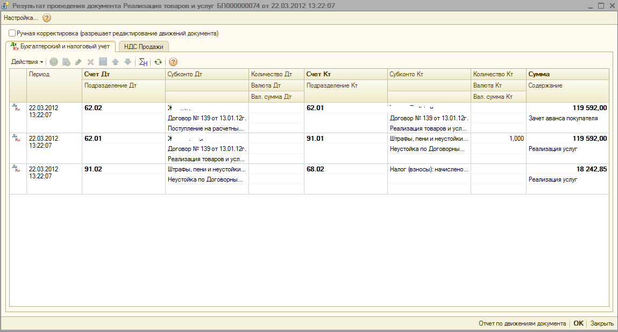Image resolution: width=618 pixels, height=332 pixels.
Task: Click the Delete entry X icon
Action: pyautogui.click(x=90, y=62)
